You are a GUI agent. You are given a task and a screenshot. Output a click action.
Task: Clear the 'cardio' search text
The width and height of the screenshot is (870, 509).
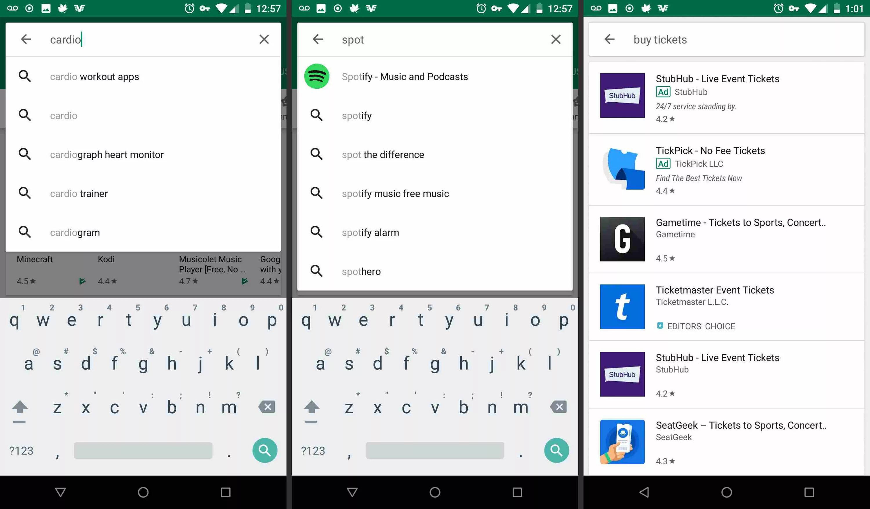264,39
